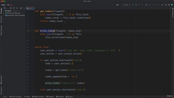Image resolution: width=174 pixels, height=98 pixels.
Task: Fold the if block at line 16
Action: (x=34, y=60)
